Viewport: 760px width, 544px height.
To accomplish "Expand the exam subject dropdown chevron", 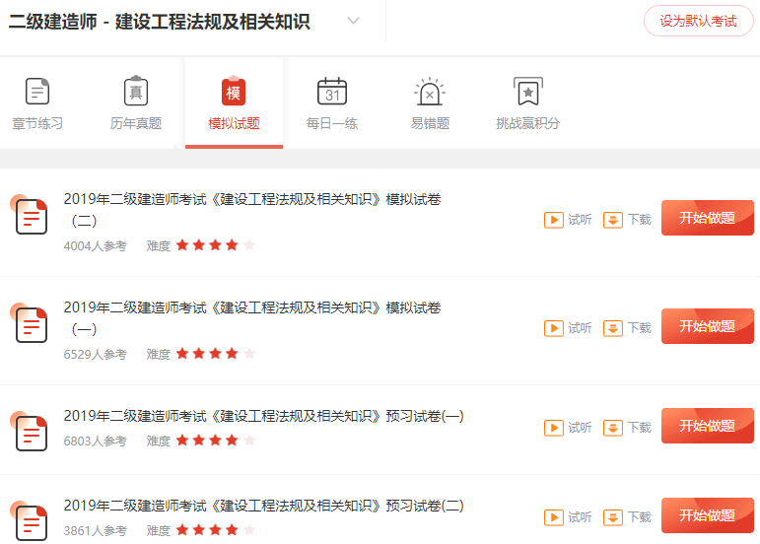I will 353,21.
